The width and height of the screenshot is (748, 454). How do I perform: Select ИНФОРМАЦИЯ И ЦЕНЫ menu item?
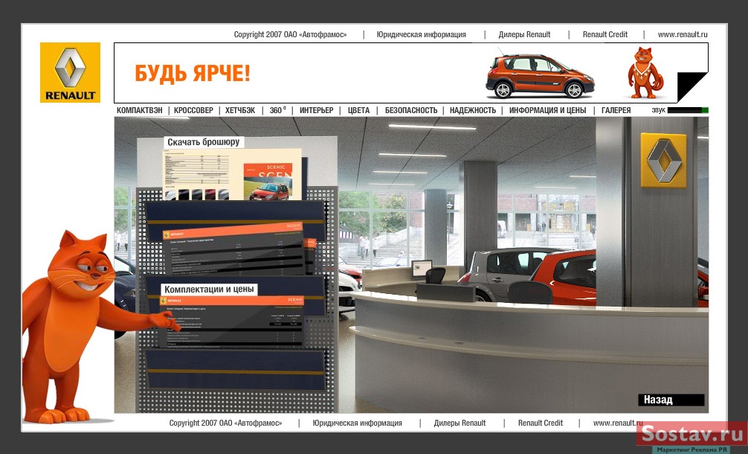(547, 110)
